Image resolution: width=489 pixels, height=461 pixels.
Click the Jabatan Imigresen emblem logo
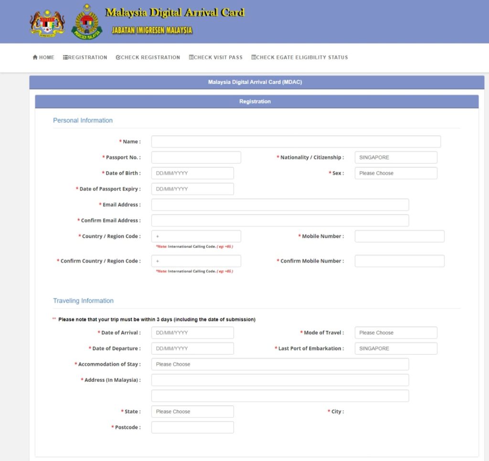click(86, 22)
